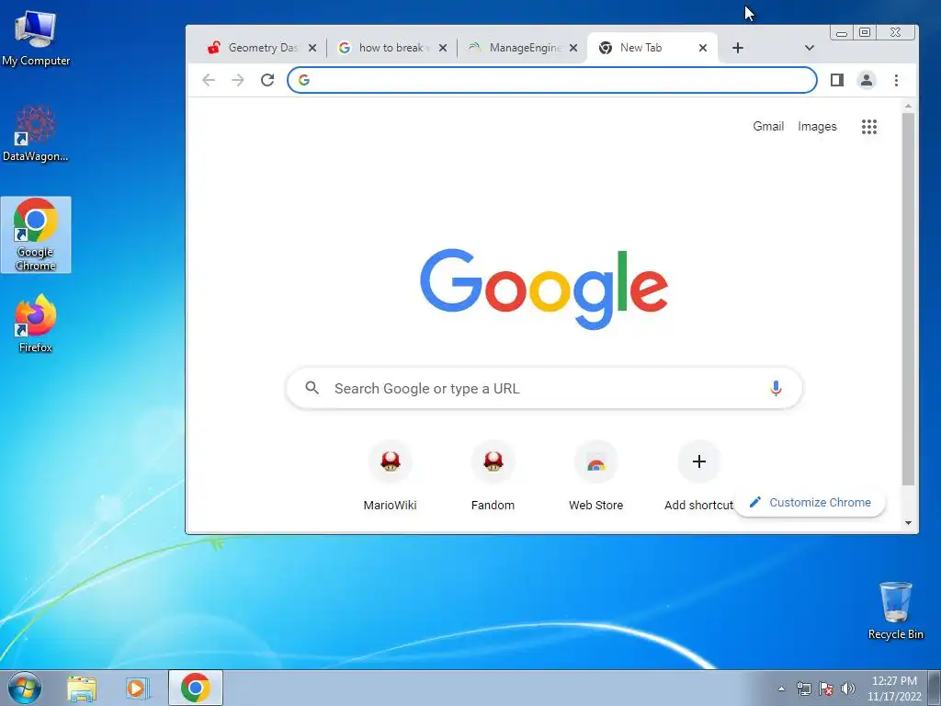The height and width of the screenshot is (706, 941).
Task: Close the ManageEngine tab
Action: 573,48
